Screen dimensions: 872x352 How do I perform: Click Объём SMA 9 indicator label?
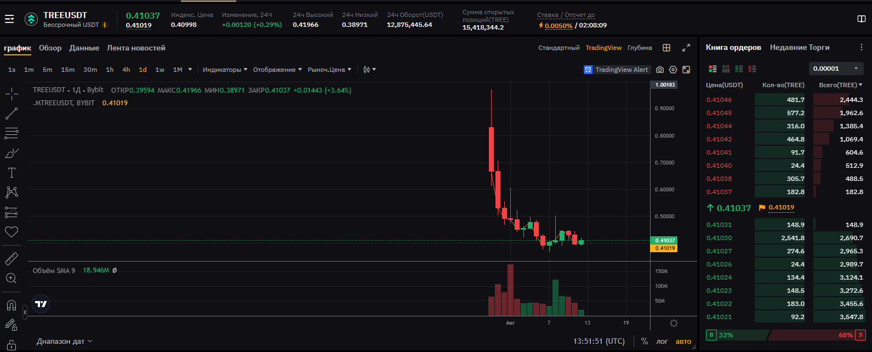coord(54,270)
